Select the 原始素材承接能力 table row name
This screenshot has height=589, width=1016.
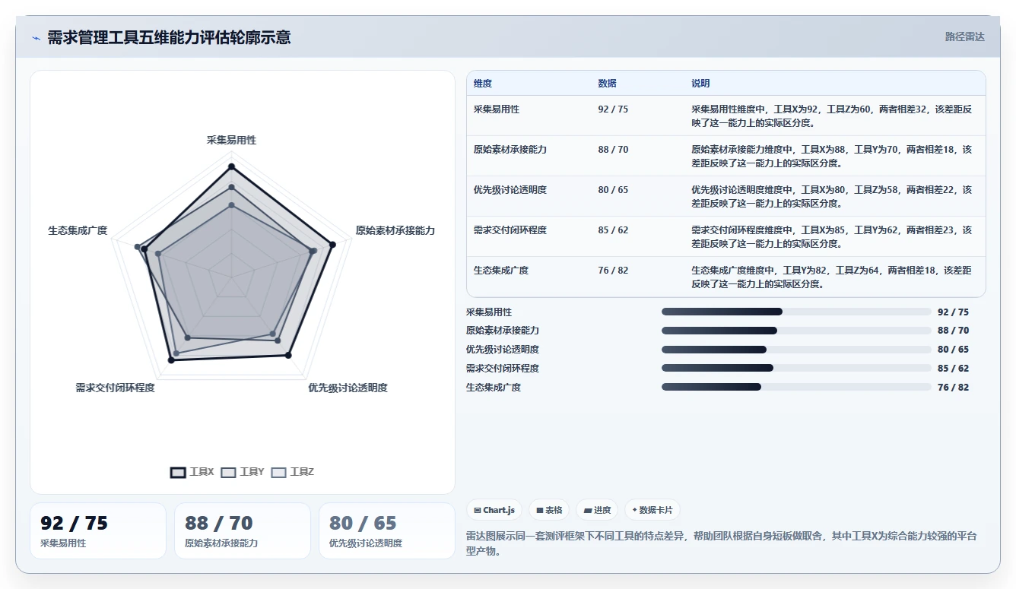pyautogui.click(x=510, y=150)
